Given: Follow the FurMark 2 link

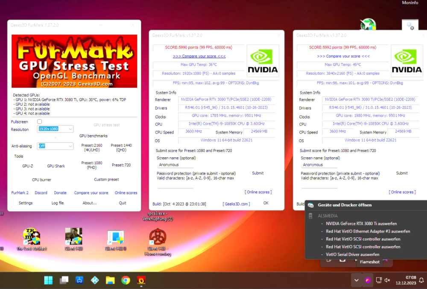Looking at the screenshot, I should 20,193.
